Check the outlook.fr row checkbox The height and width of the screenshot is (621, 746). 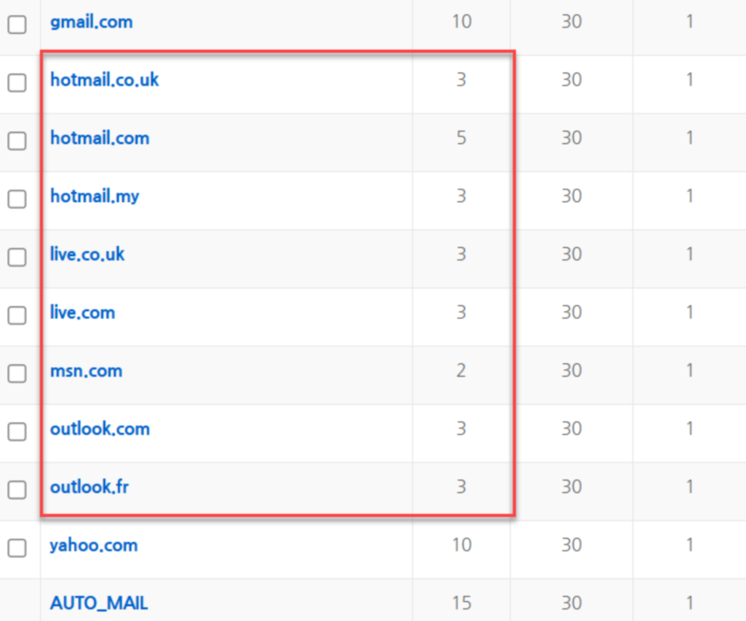tap(17, 490)
